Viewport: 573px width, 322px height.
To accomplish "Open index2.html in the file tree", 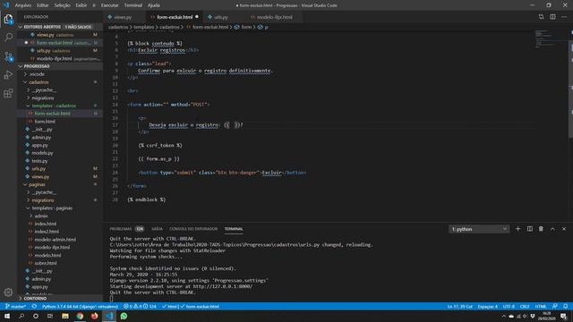I will 60,232.
